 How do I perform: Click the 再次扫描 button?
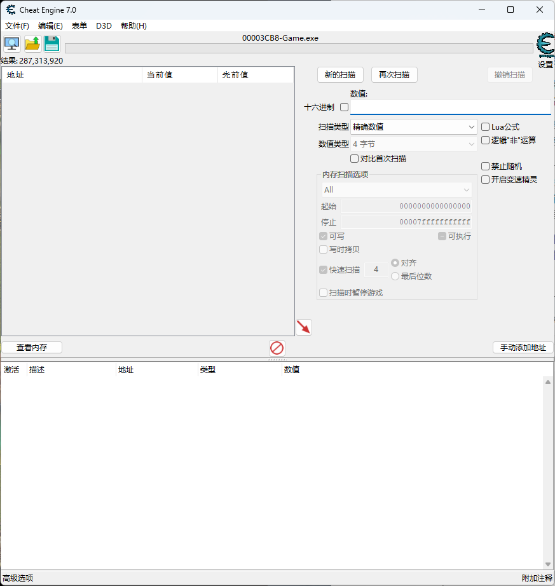394,75
